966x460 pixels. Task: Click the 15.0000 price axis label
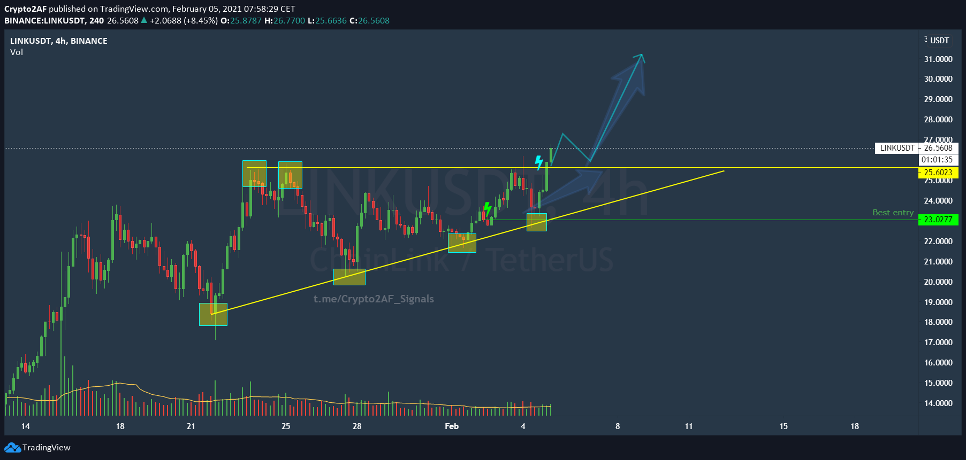click(938, 383)
